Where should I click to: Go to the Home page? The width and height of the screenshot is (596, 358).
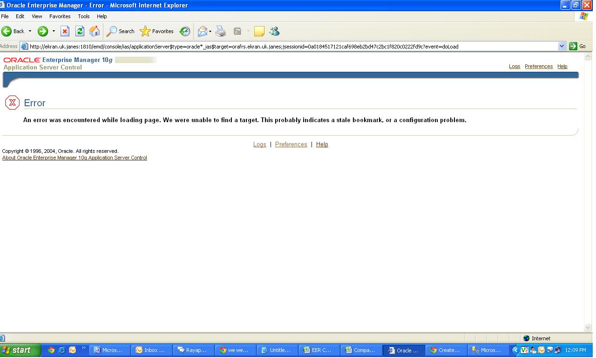(x=95, y=31)
